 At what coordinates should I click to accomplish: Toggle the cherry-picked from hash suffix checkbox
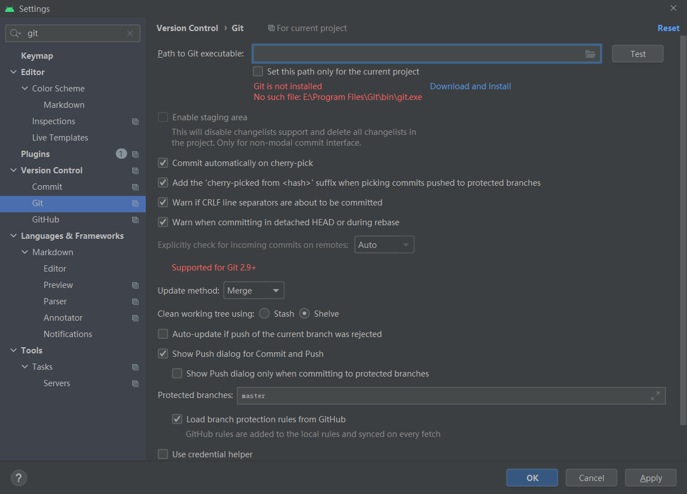[163, 183]
